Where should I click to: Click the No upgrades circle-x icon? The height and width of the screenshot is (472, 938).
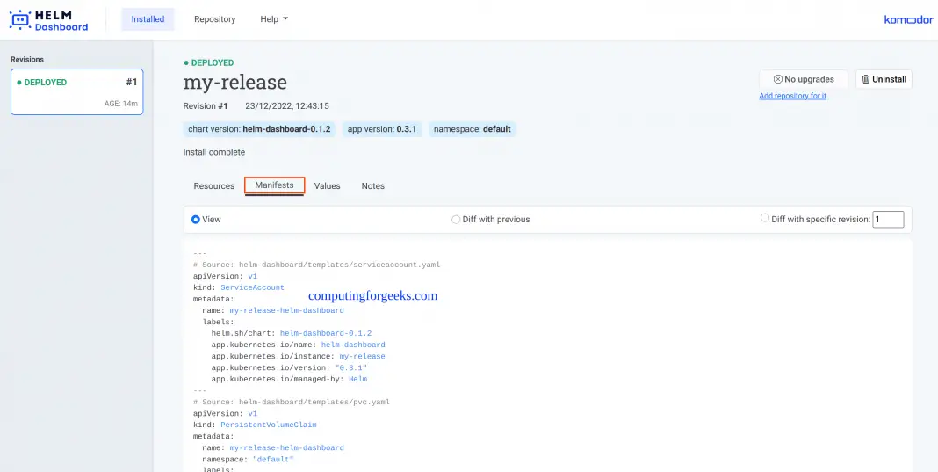point(777,79)
